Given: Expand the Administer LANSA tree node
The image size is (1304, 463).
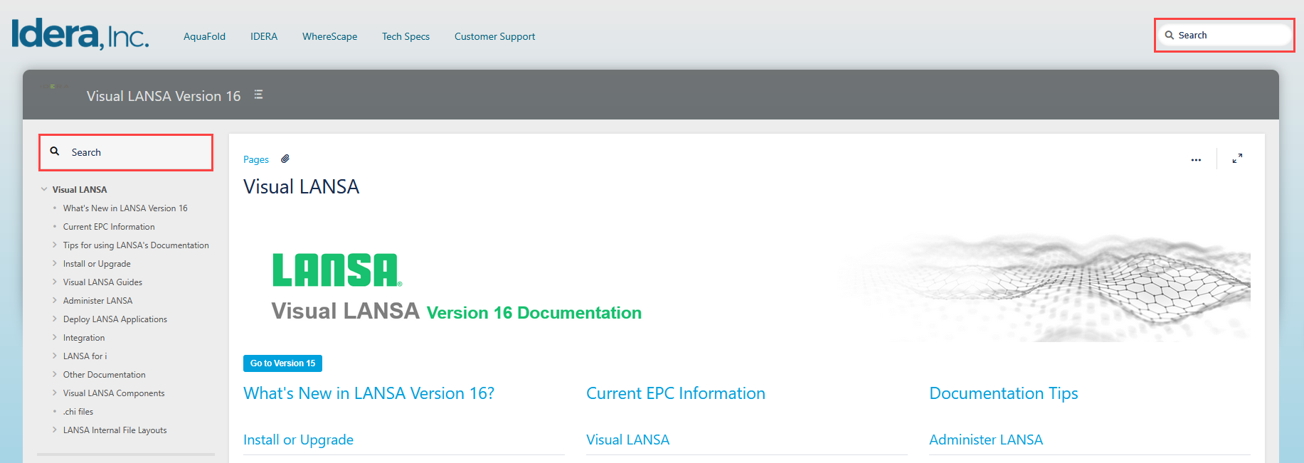Looking at the screenshot, I should pyautogui.click(x=55, y=300).
